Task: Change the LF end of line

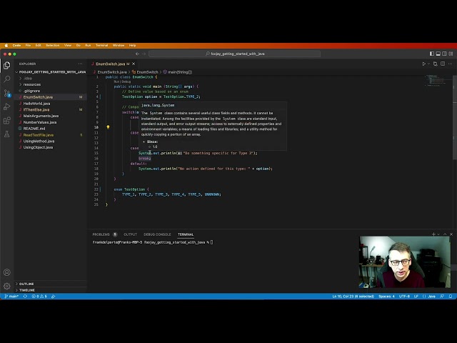Action: (416, 297)
